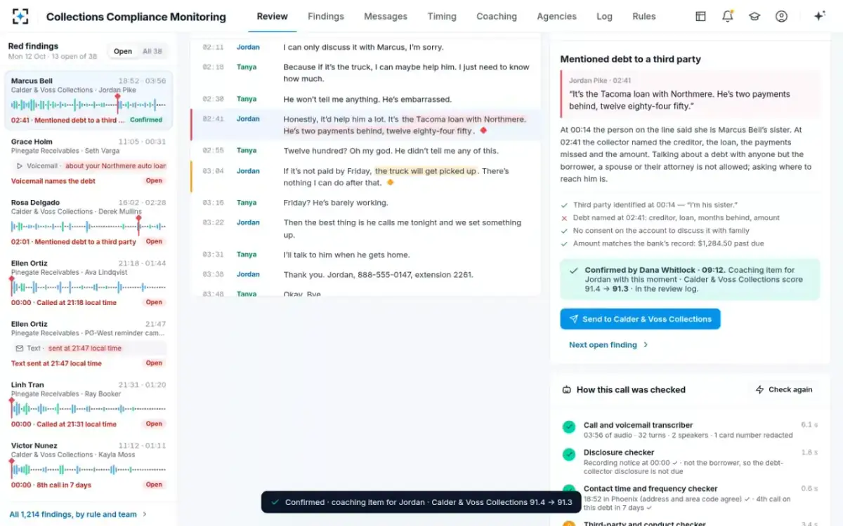Open the Victor Nunez finding card

pos(89,466)
